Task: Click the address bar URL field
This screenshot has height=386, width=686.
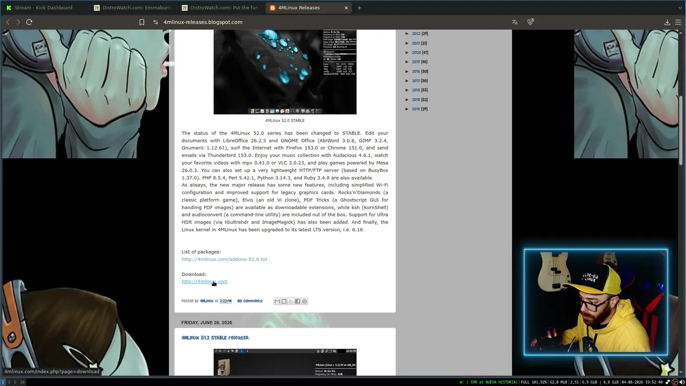Action: [x=203, y=22]
